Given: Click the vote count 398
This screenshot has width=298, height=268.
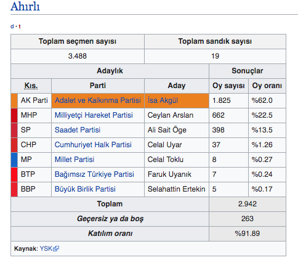Looking at the screenshot, I should tap(218, 130).
